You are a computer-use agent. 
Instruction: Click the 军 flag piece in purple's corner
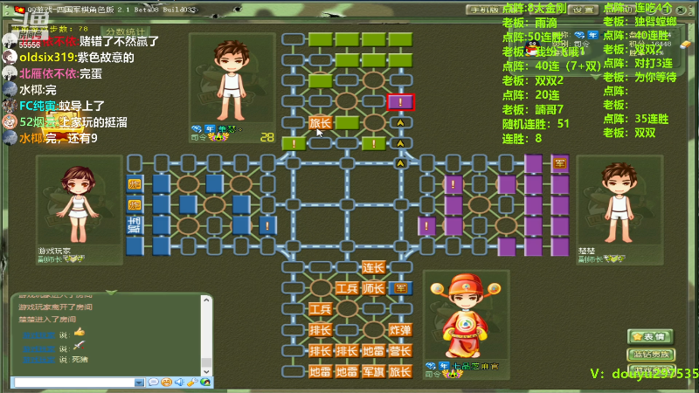(560, 163)
